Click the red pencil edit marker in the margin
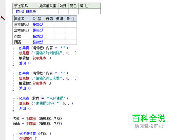 (3, 18)
